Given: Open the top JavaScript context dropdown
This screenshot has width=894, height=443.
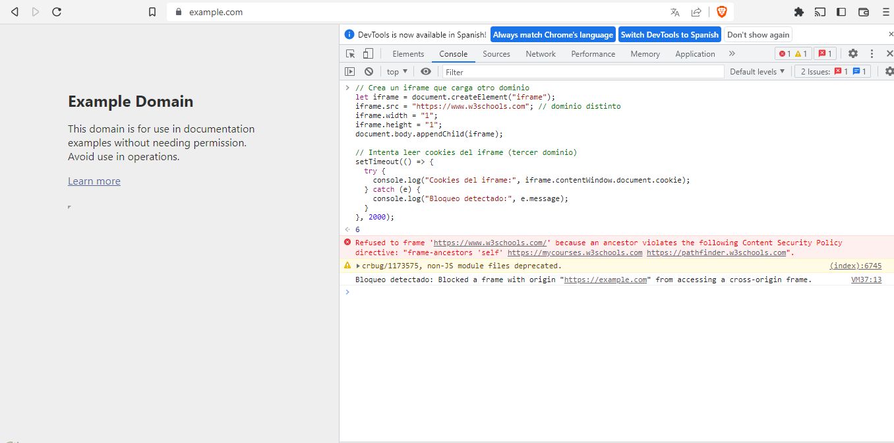Looking at the screenshot, I should pos(398,71).
